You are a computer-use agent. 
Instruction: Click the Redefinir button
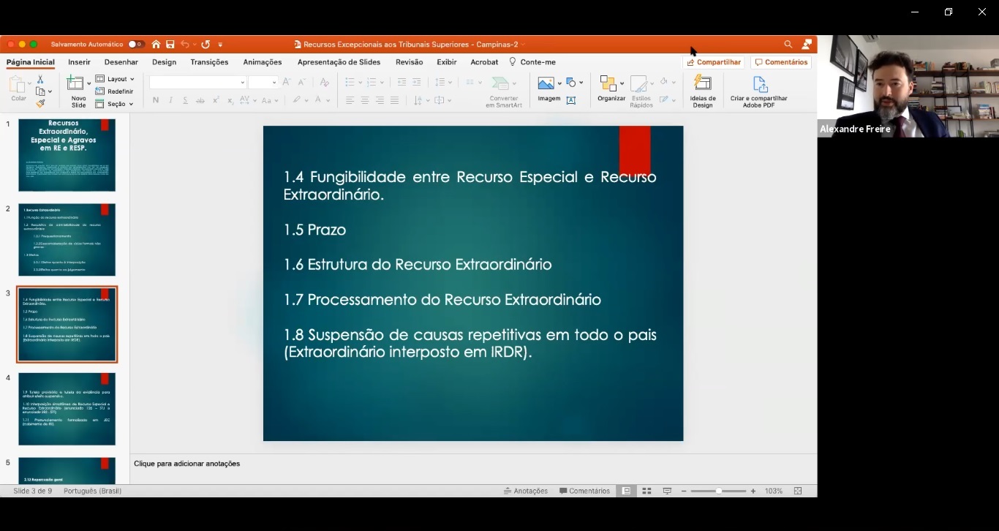tap(114, 91)
